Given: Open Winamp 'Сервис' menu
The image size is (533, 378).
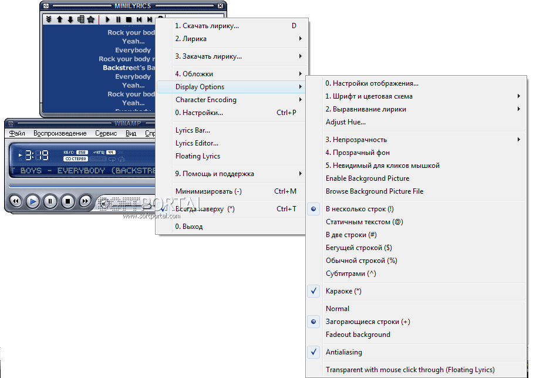Looking at the screenshot, I should 106,133.
